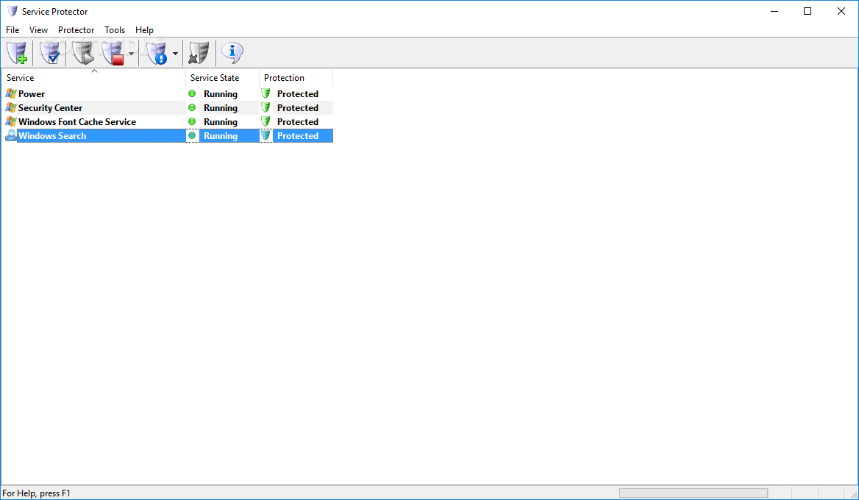Select the Power service row
859x500 pixels.
pyautogui.click(x=167, y=93)
